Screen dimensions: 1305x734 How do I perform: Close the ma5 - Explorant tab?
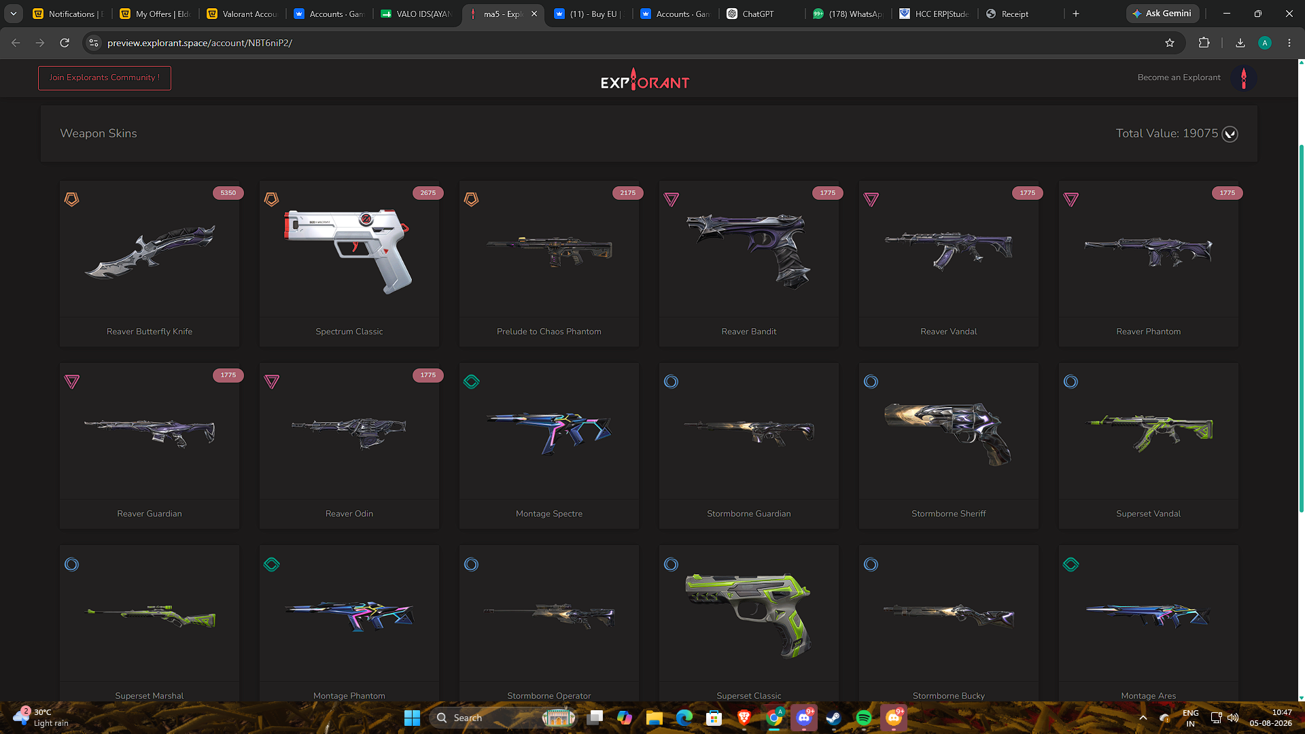click(x=534, y=14)
